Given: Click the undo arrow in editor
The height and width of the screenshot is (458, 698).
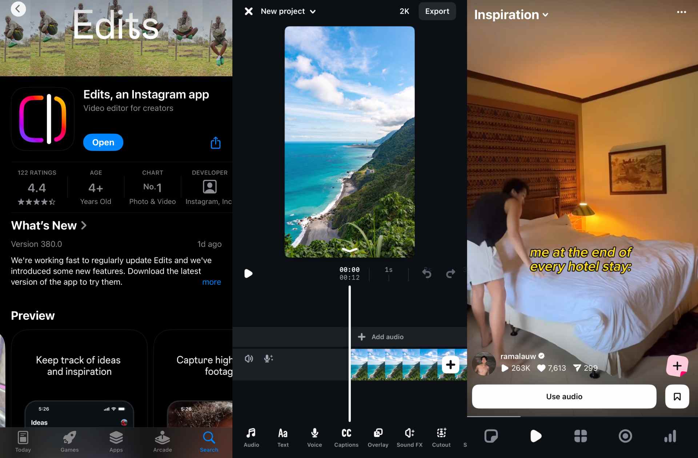Looking at the screenshot, I should click(427, 273).
